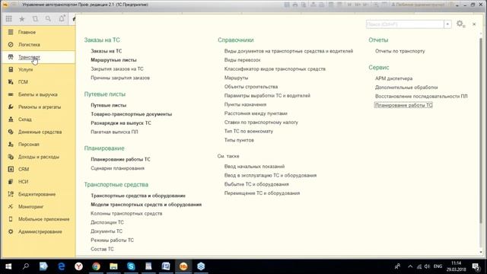The image size is (487, 274).
Task: Open Заказы на ТС link
Action: click(107, 51)
